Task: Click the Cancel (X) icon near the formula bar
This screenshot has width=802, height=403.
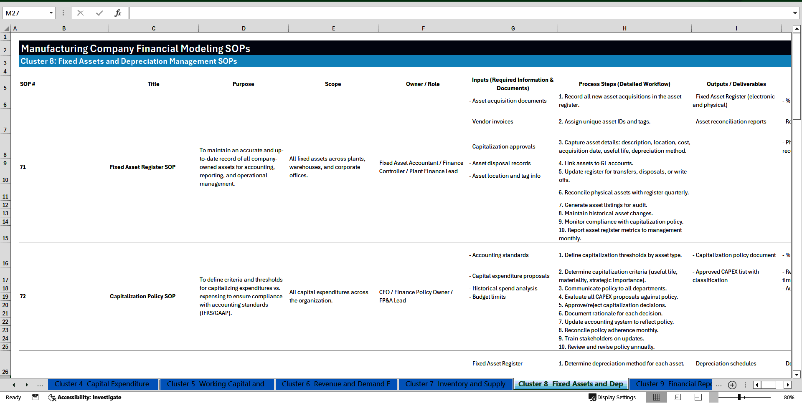Action: pyautogui.click(x=80, y=13)
